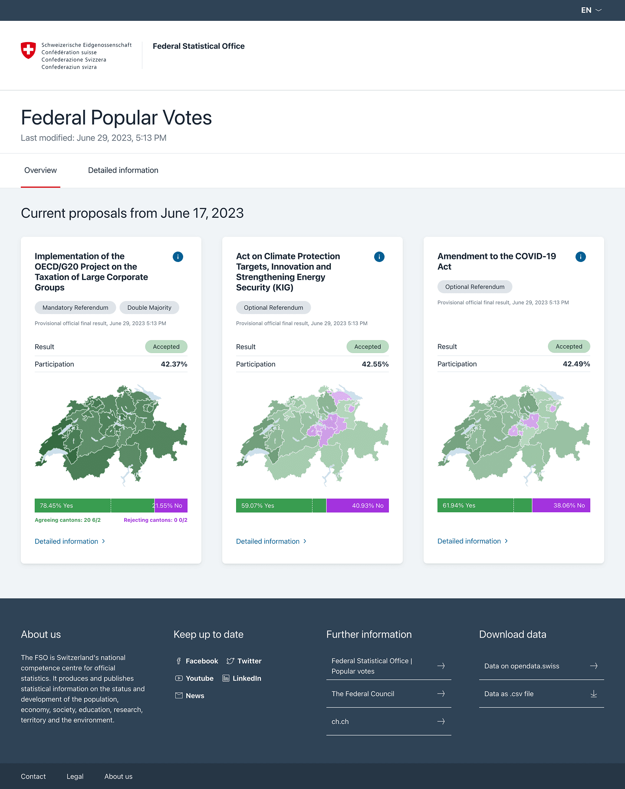The width and height of the screenshot is (625, 789).
Task: Click the Switzerland map on Climate Protection card
Action: 312,434
